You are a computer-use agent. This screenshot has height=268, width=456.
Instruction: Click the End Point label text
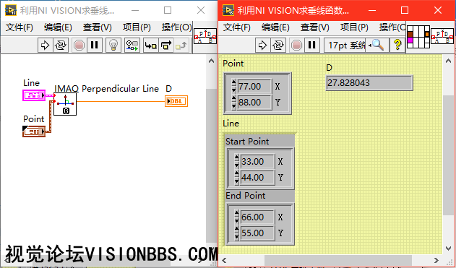click(246, 195)
